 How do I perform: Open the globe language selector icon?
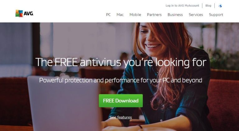[220, 6]
